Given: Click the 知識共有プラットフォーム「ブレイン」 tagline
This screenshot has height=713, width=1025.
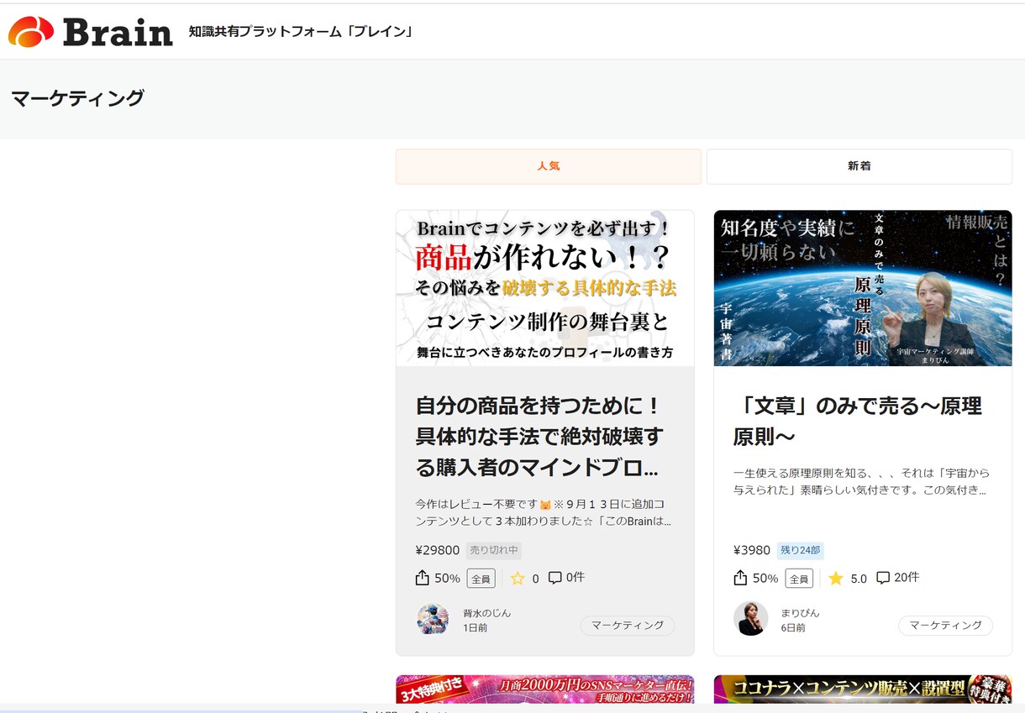Looking at the screenshot, I should coord(301,32).
